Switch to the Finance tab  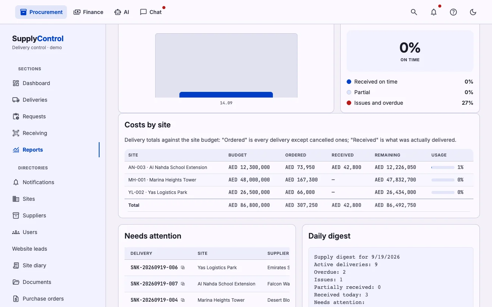click(88, 12)
